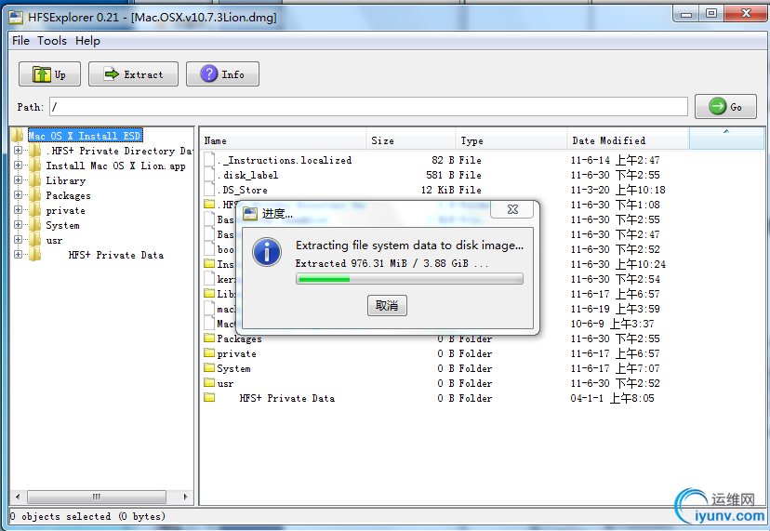770x531 pixels.
Task: Expand the System tree node
Action: [19, 224]
